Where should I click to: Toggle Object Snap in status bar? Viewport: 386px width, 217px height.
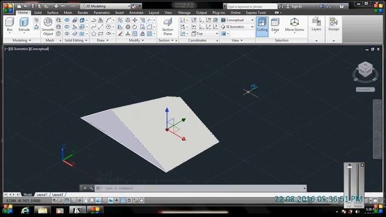click(x=86, y=200)
